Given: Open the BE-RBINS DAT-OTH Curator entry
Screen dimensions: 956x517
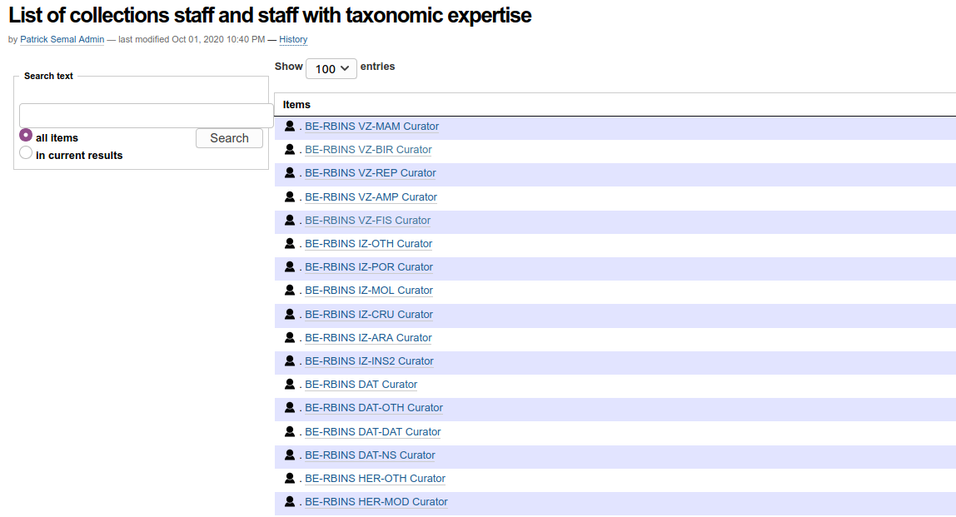Looking at the screenshot, I should (374, 408).
